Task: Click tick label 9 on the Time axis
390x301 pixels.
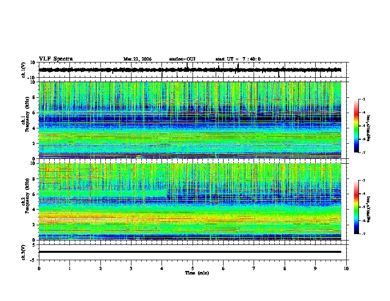Action: click(x=315, y=269)
